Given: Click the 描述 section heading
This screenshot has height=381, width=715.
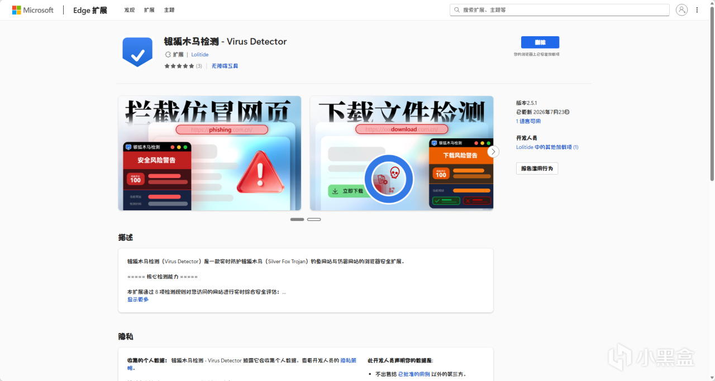Looking at the screenshot, I should (126, 238).
